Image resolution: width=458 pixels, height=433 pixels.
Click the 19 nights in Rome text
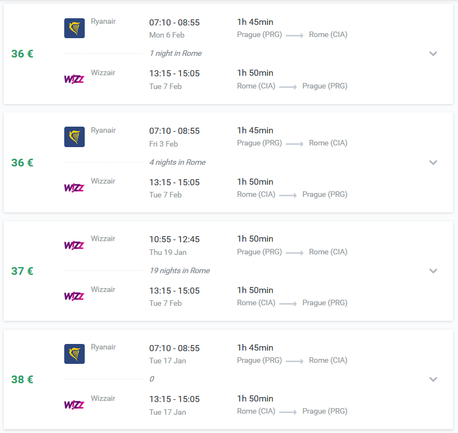pyautogui.click(x=179, y=271)
